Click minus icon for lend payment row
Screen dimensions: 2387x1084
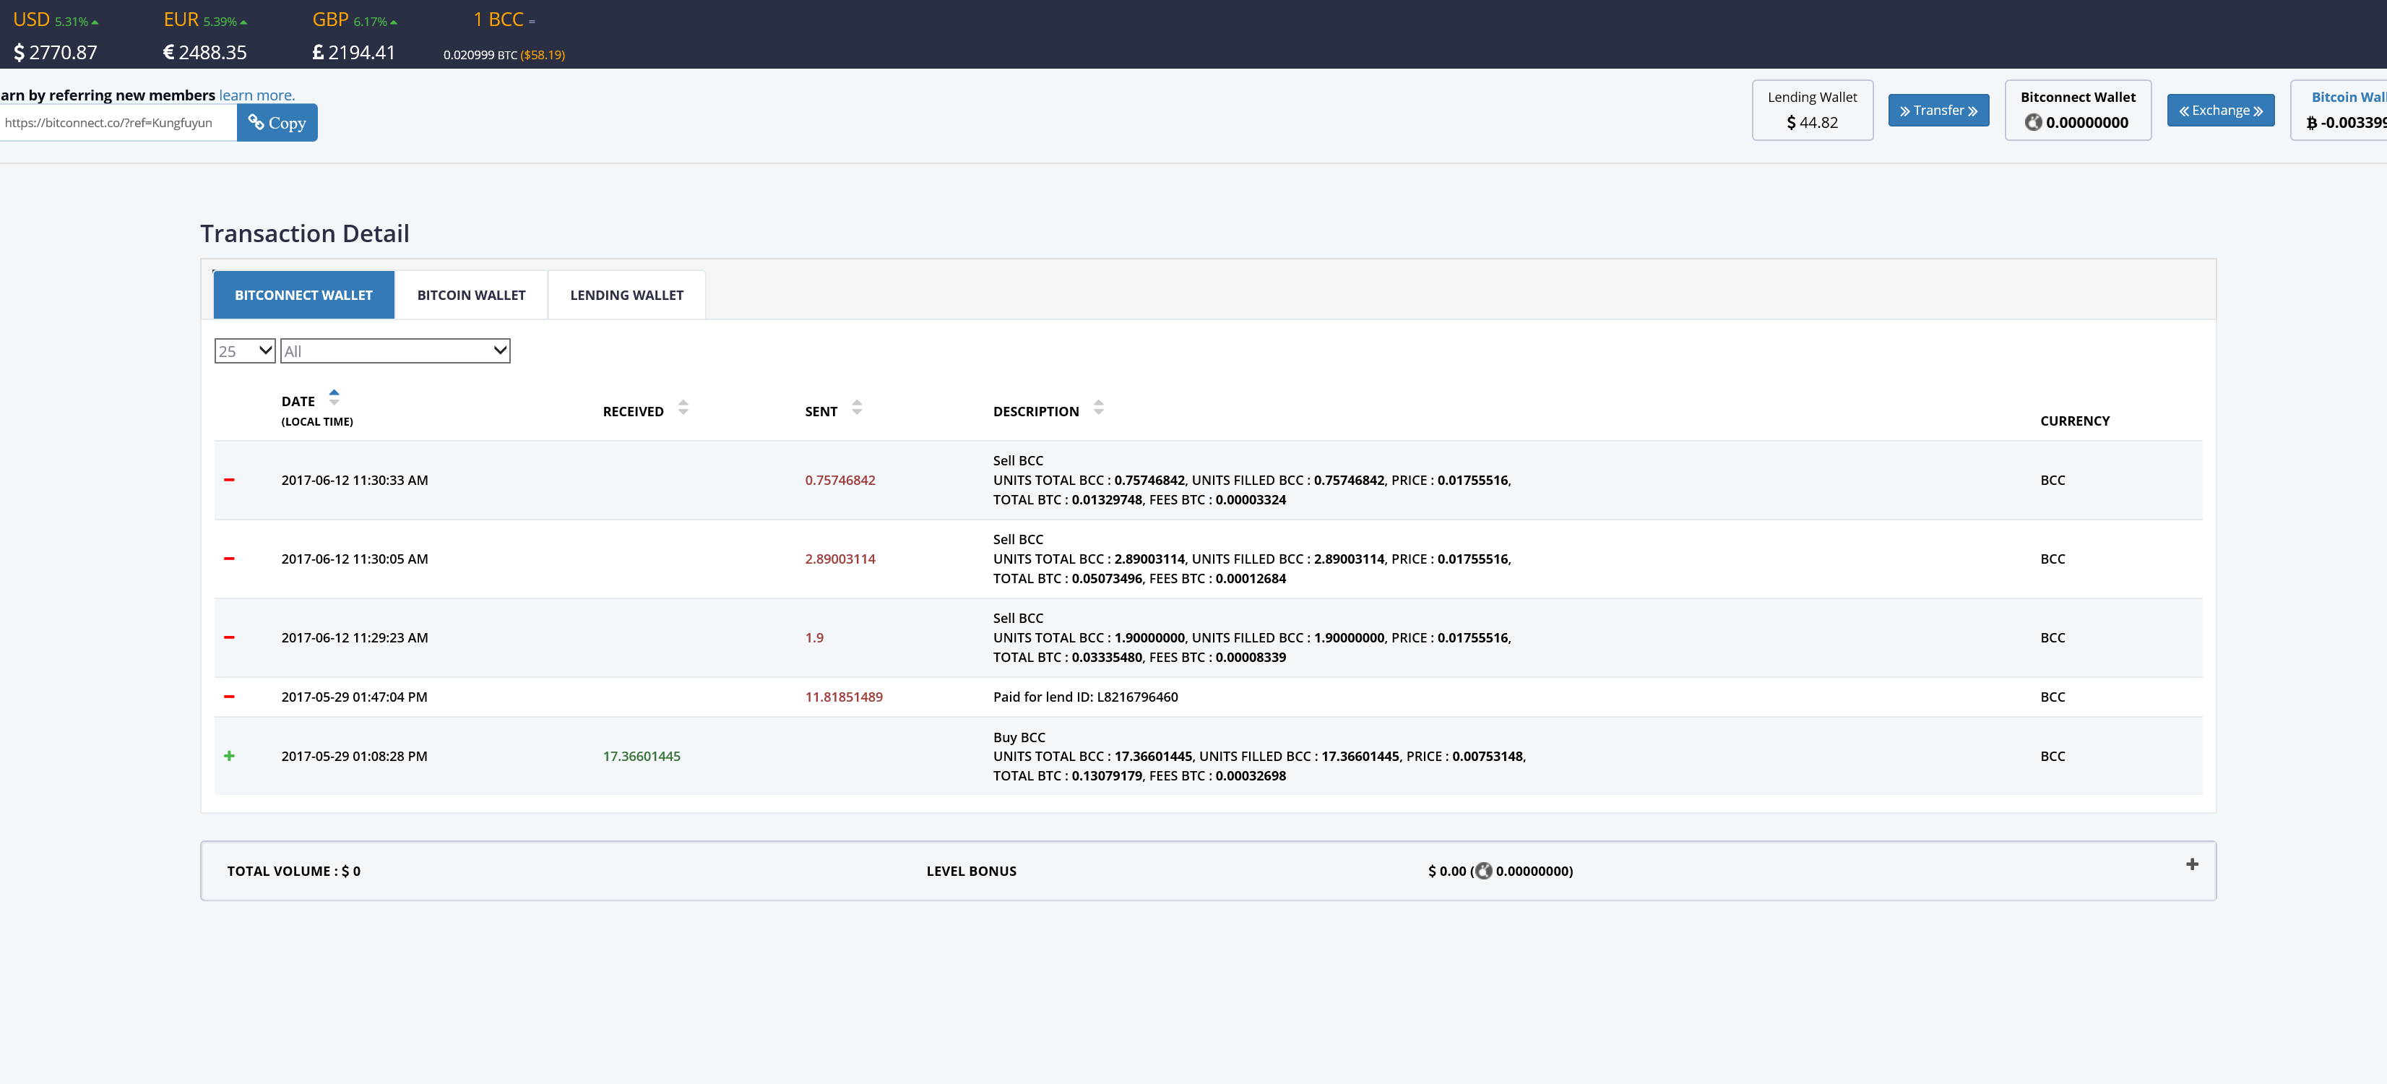click(229, 697)
